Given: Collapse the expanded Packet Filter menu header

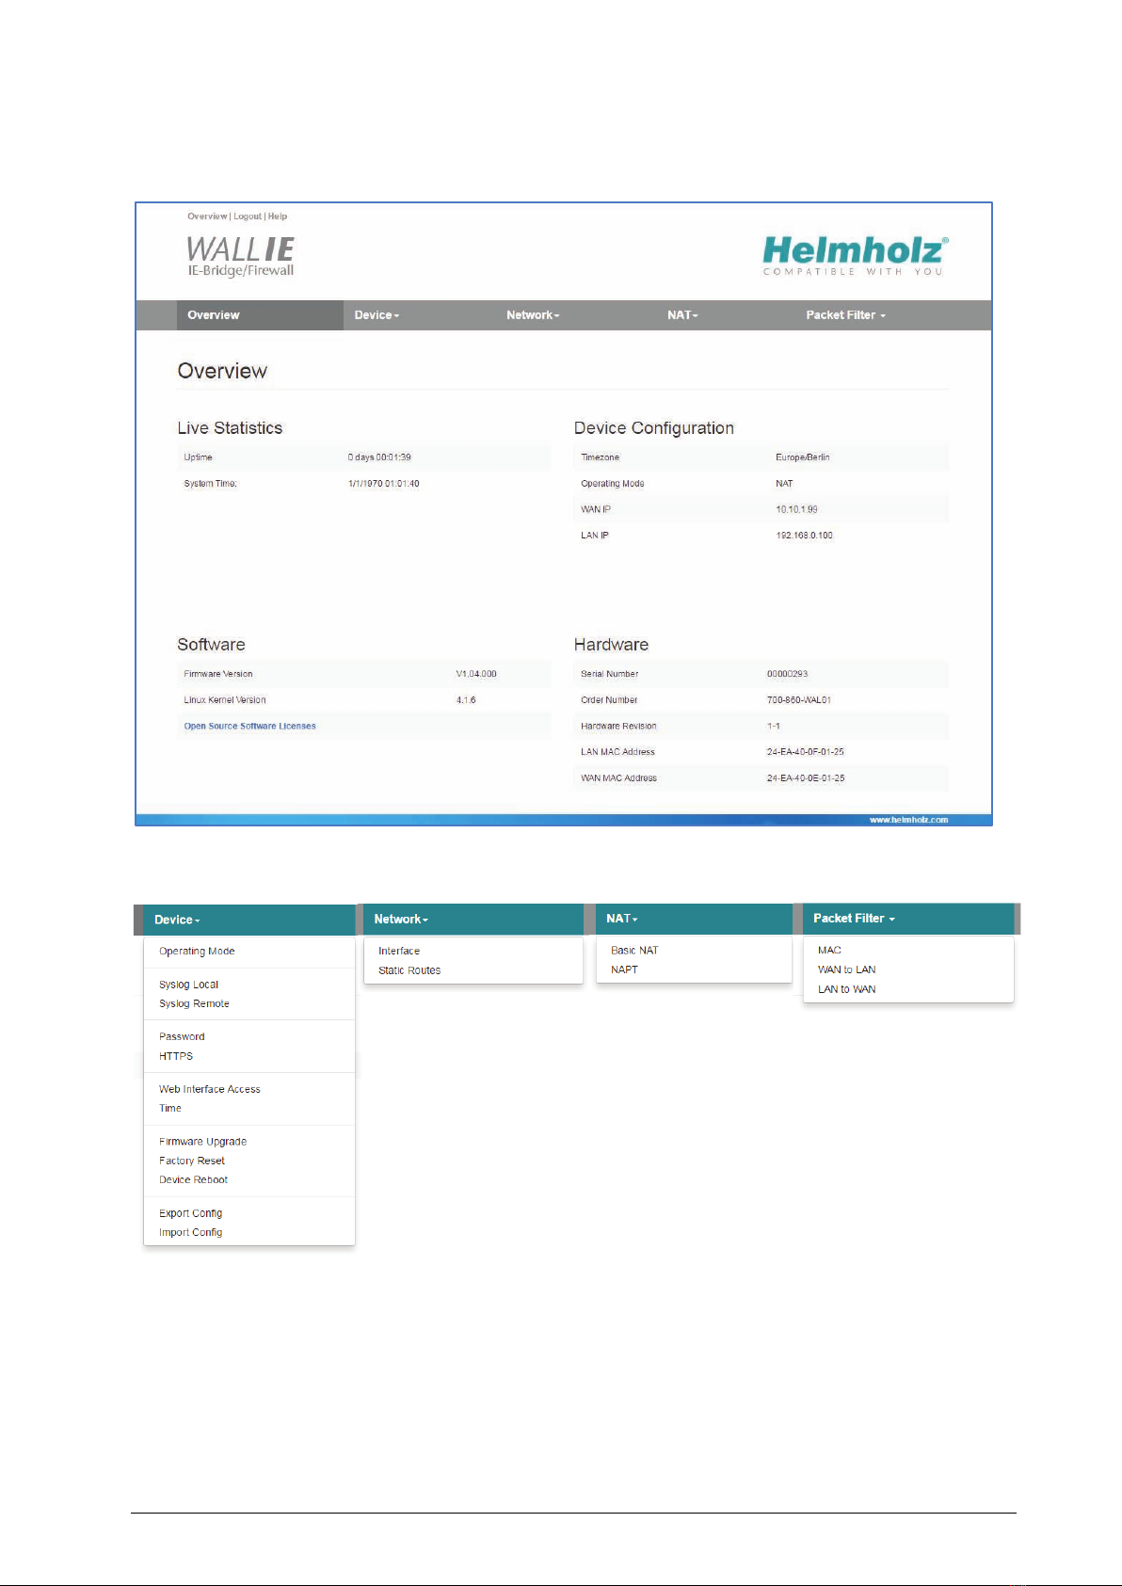Looking at the screenshot, I should point(908,919).
